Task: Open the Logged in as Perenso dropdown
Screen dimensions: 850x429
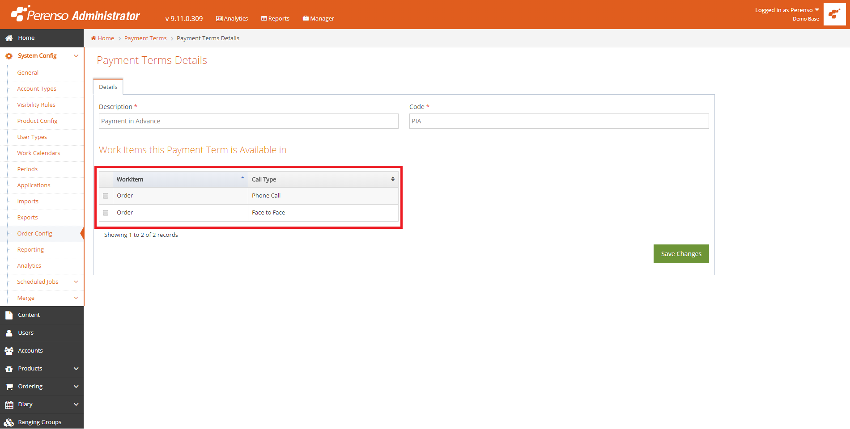Action: [x=787, y=10]
